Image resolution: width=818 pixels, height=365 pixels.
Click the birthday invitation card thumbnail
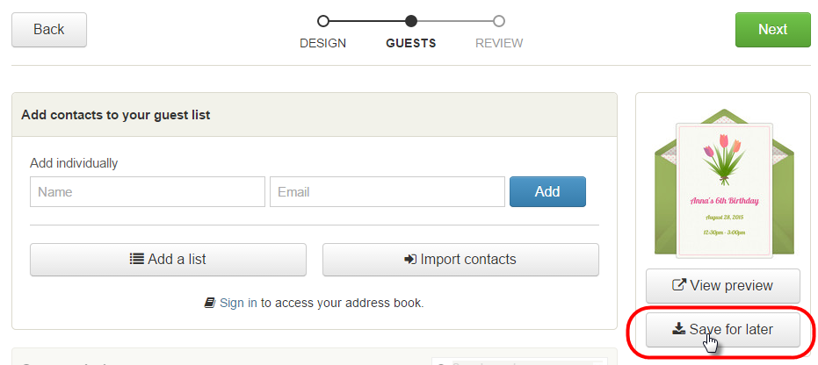coord(724,189)
